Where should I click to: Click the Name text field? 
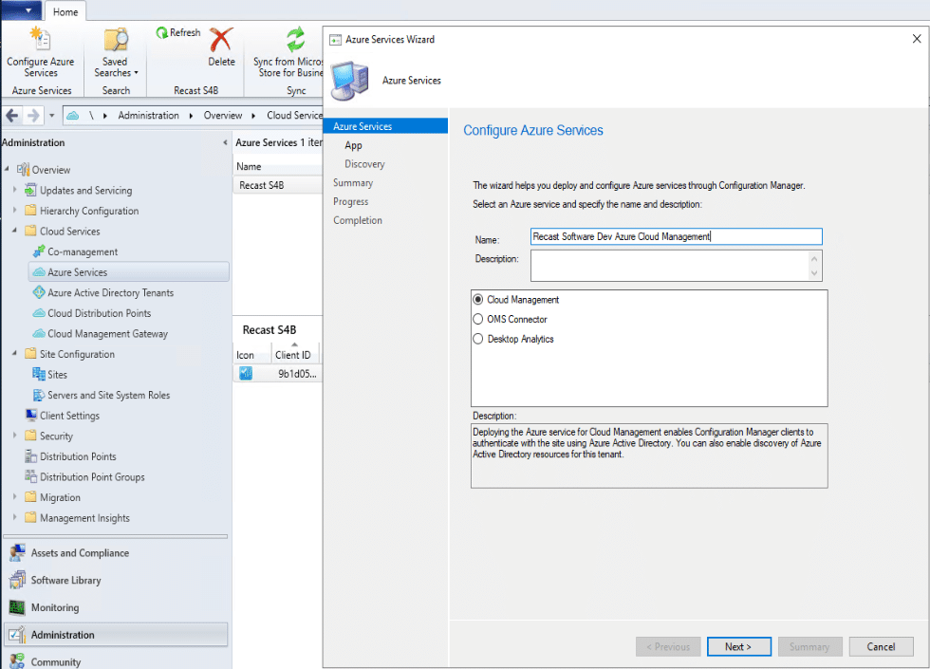[x=676, y=237]
